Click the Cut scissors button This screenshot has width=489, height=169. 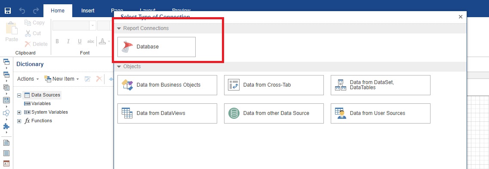(x=33, y=33)
